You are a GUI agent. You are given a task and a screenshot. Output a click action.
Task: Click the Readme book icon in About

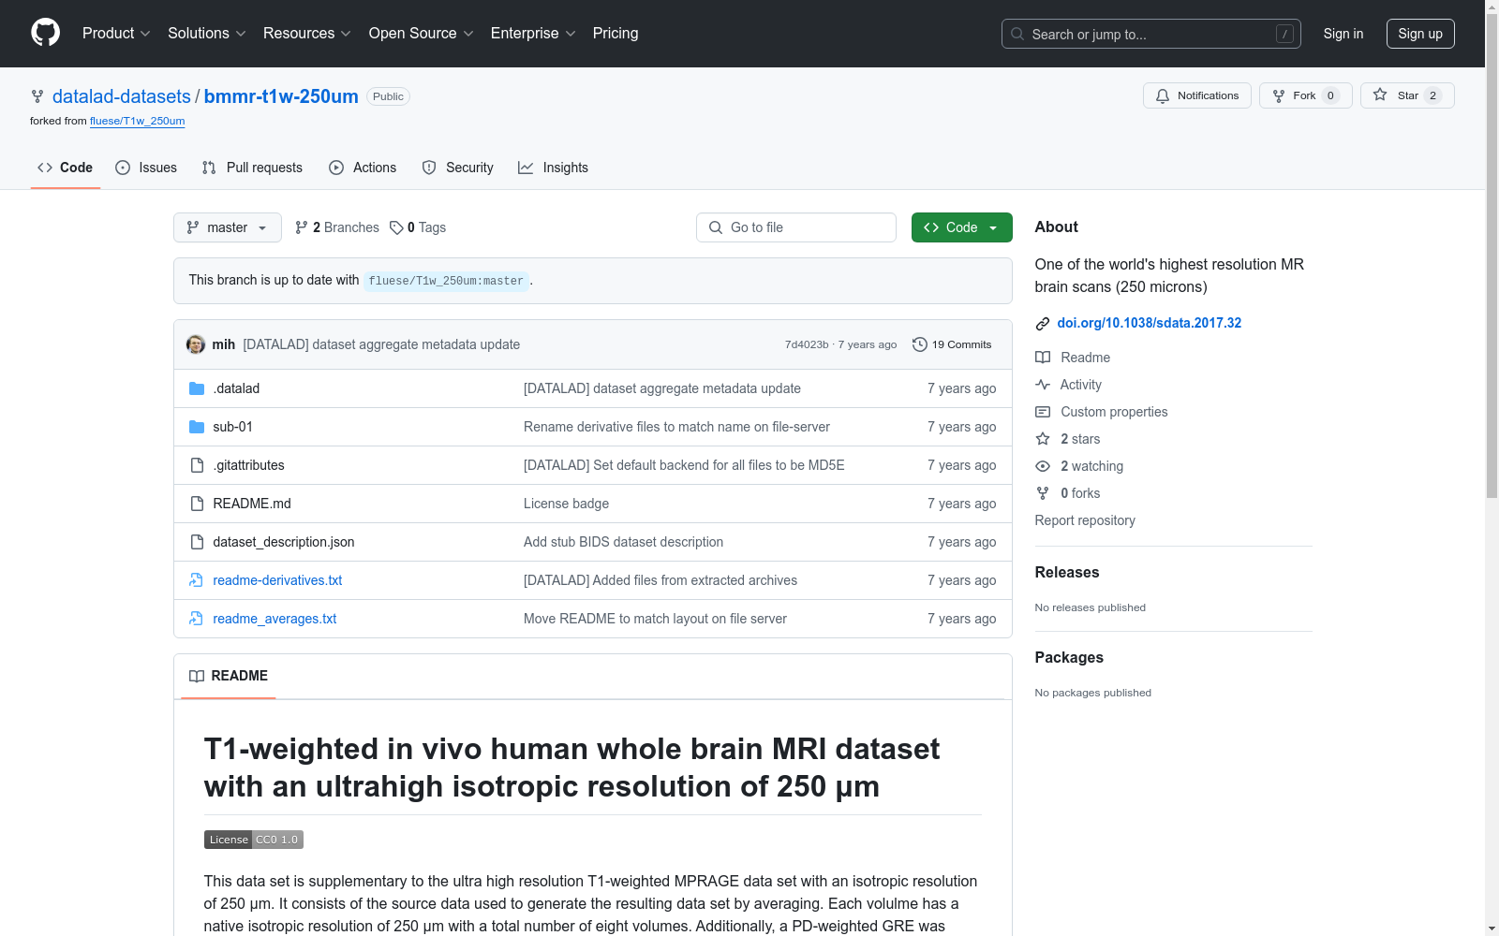[1043, 358]
